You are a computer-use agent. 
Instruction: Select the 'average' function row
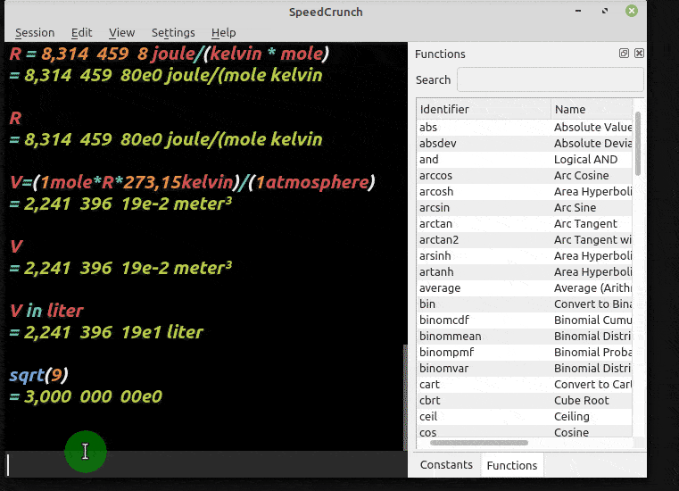click(525, 287)
